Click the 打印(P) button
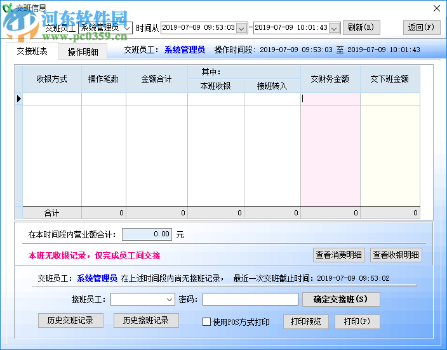 [x=357, y=322]
